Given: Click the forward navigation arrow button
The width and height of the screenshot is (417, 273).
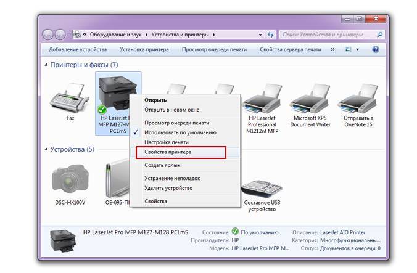Looking at the screenshot, I should [60, 35].
